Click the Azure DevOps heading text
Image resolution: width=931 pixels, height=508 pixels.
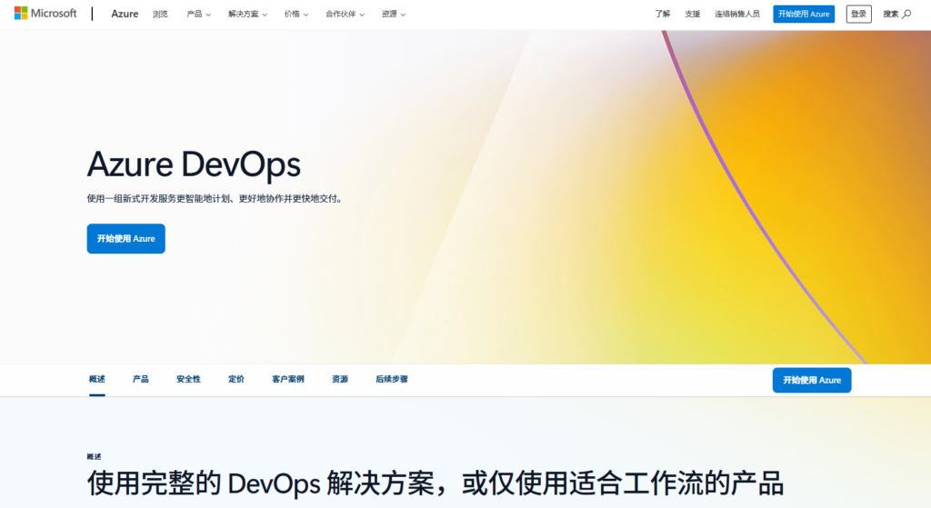click(194, 164)
